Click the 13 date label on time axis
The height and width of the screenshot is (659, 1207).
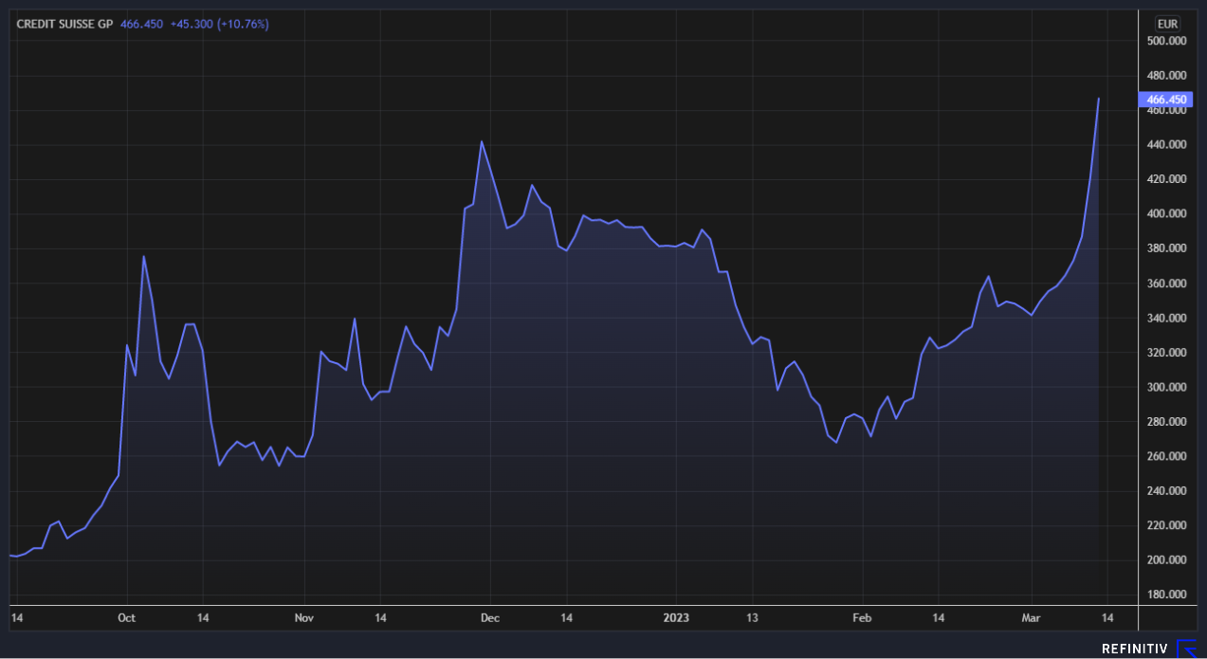752,617
